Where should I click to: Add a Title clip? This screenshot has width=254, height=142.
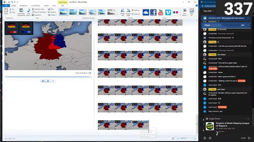51,9
